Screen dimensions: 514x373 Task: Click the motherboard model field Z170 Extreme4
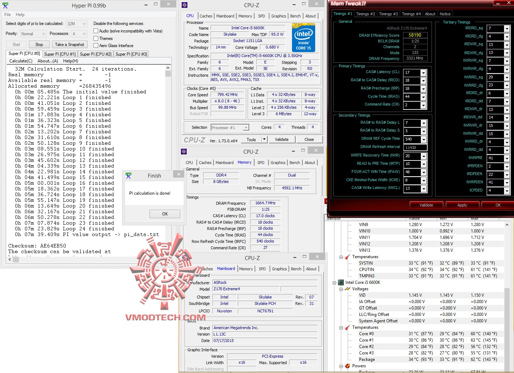point(246,289)
